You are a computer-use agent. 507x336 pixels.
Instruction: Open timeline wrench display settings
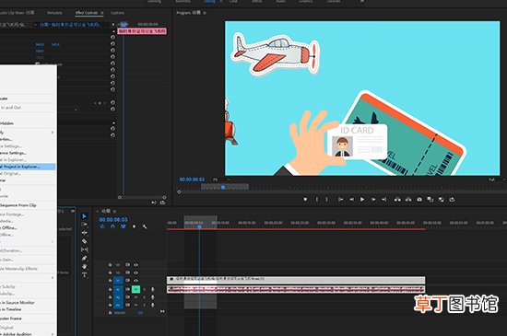coord(145,226)
